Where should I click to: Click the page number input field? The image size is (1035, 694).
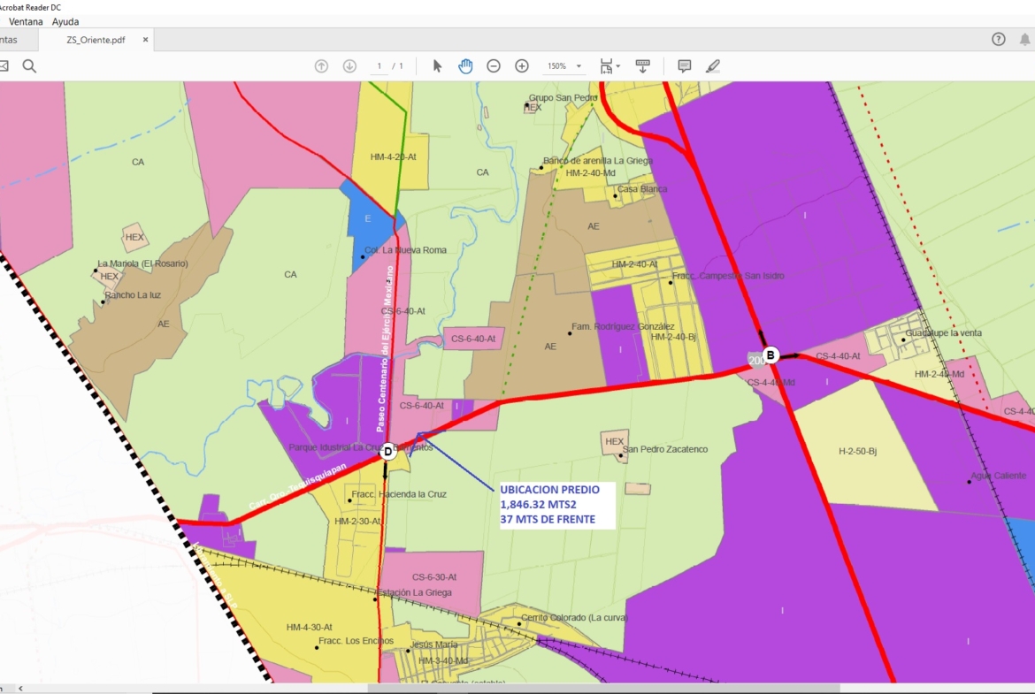coord(380,66)
